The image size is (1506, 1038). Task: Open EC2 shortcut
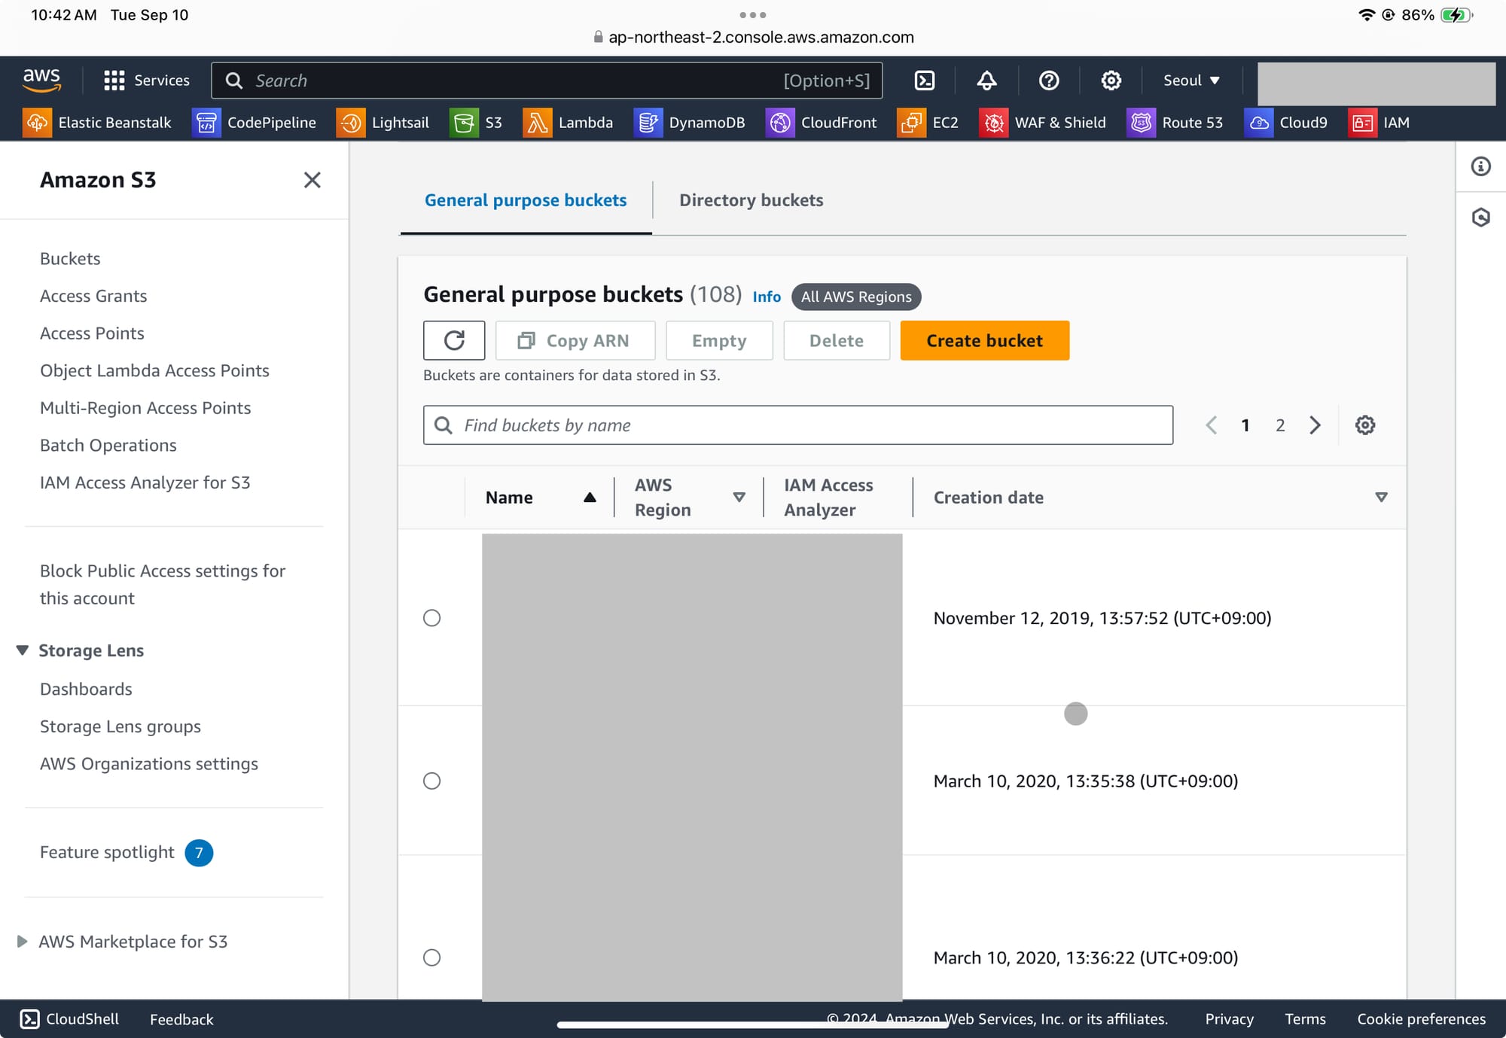click(x=928, y=123)
